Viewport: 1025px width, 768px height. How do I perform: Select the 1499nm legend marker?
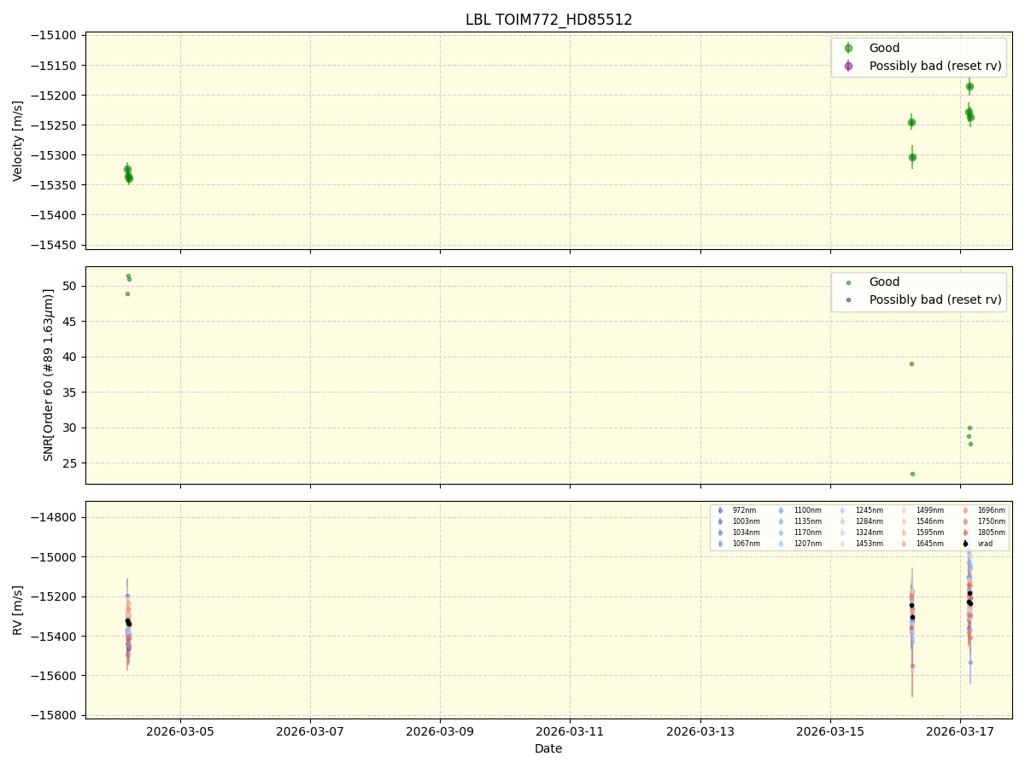[904, 509]
